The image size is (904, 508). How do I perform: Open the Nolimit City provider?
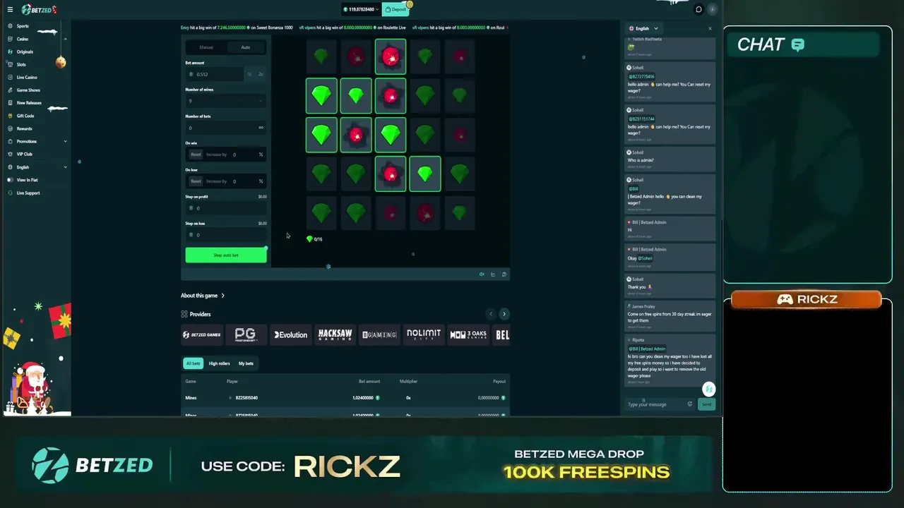[424, 334]
